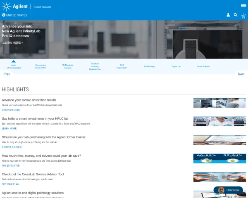Open the atomic absorption highlight thumbnail
The image size is (248, 198).
pos(219,103)
